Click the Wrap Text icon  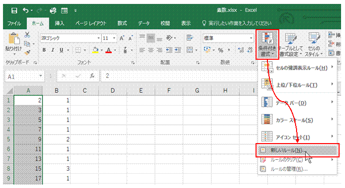[x=189, y=38]
